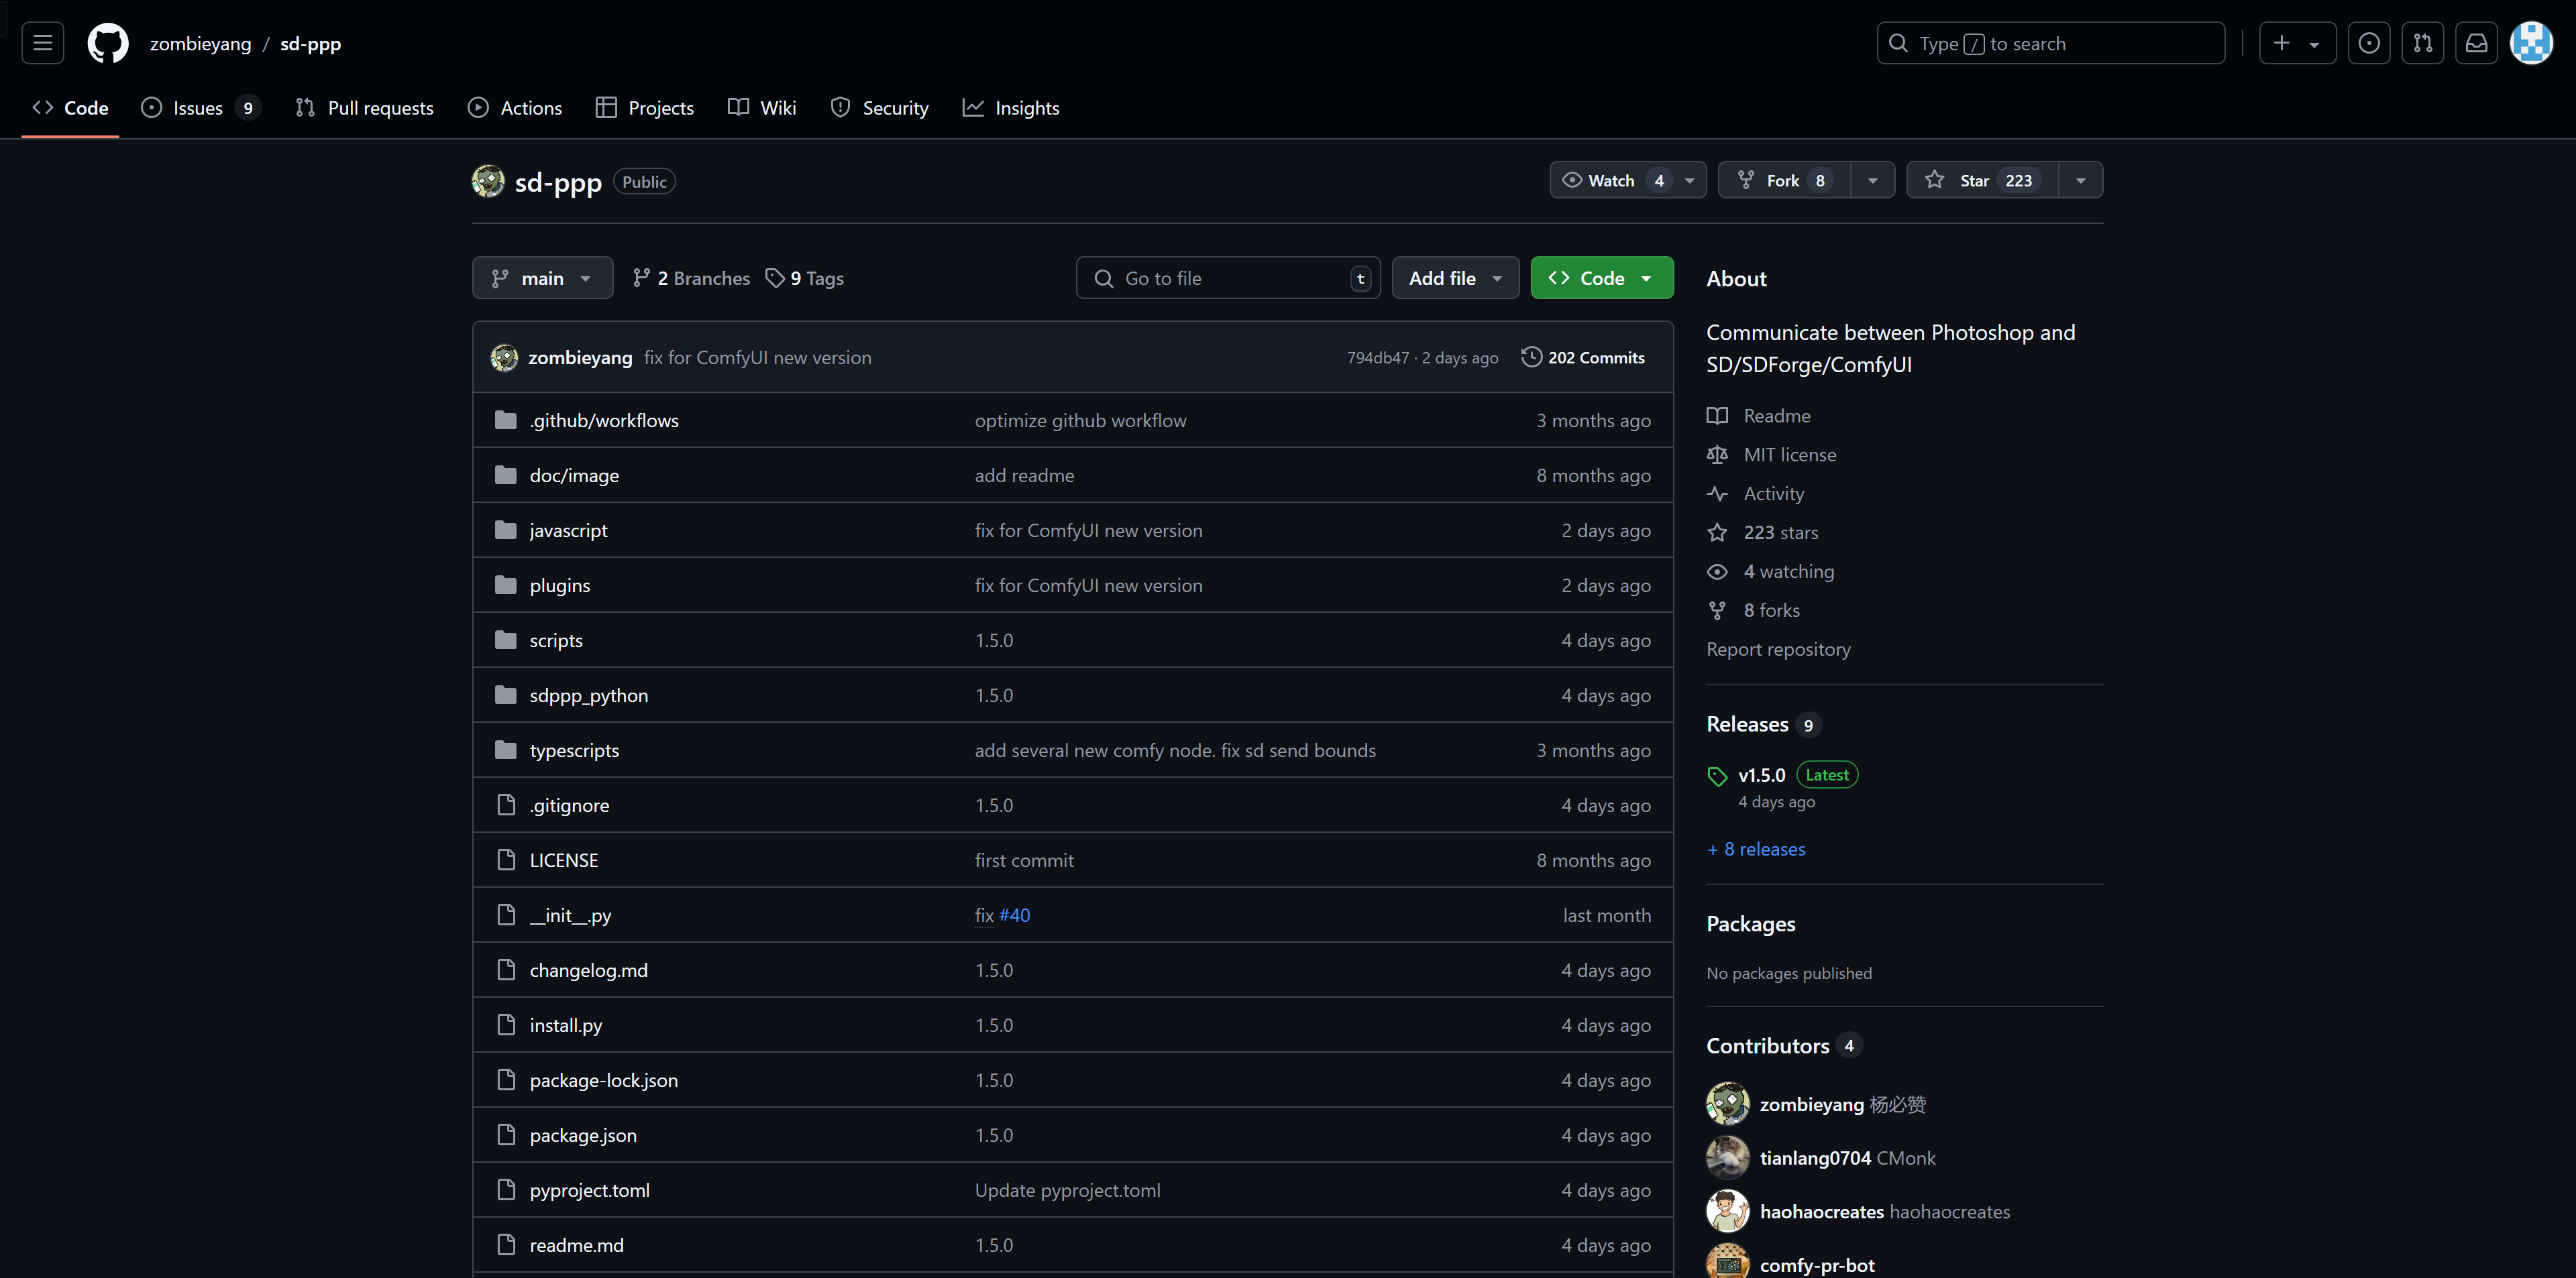View the 202 Commits history
Image resolution: width=2576 pixels, height=1278 pixels.
[1583, 357]
